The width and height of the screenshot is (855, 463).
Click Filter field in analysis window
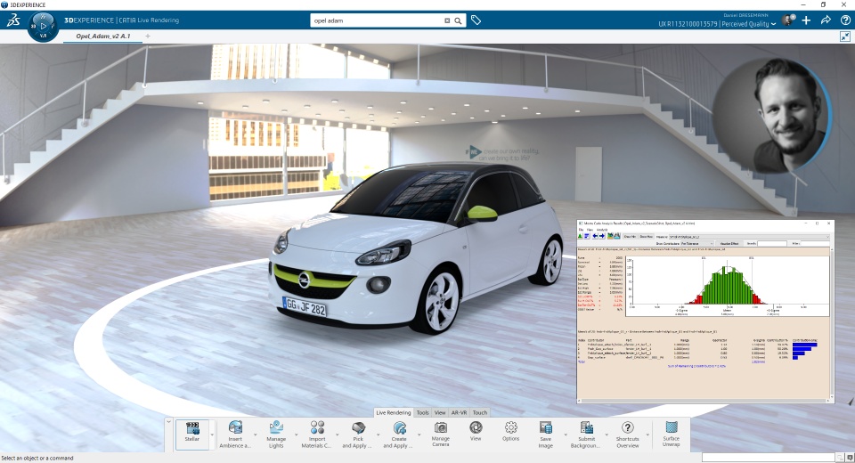(x=815, y=243)
